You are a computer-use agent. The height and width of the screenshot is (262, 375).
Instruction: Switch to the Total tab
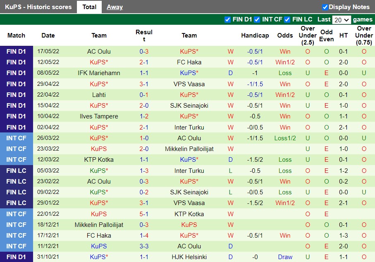pyautogui.click(x=89, y=7)
